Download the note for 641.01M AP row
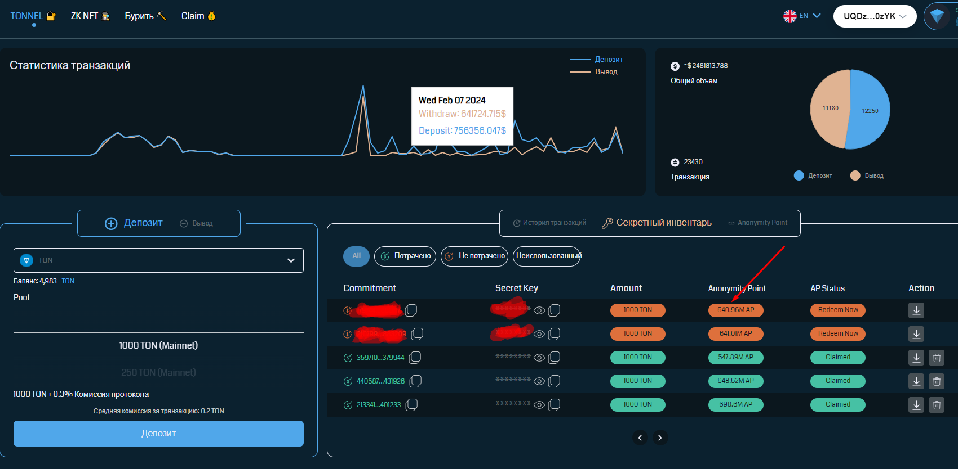This screenshot has height=469, width=958. click(916, 334)
